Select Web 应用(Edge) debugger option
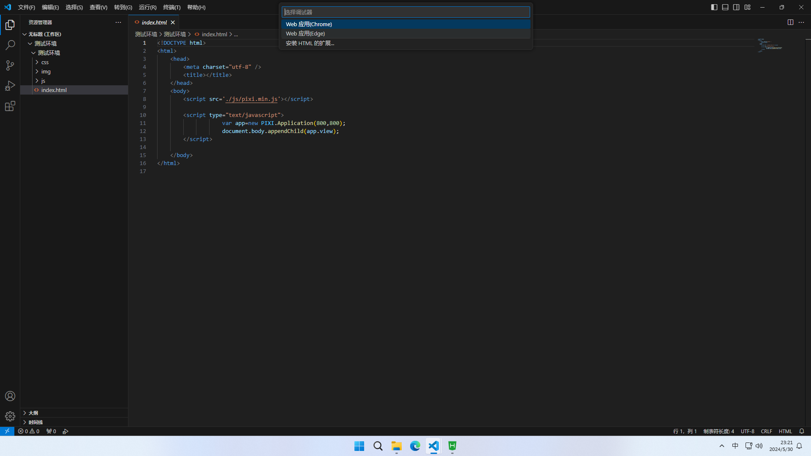Screen dimensions: 811x456 [305, 33]
